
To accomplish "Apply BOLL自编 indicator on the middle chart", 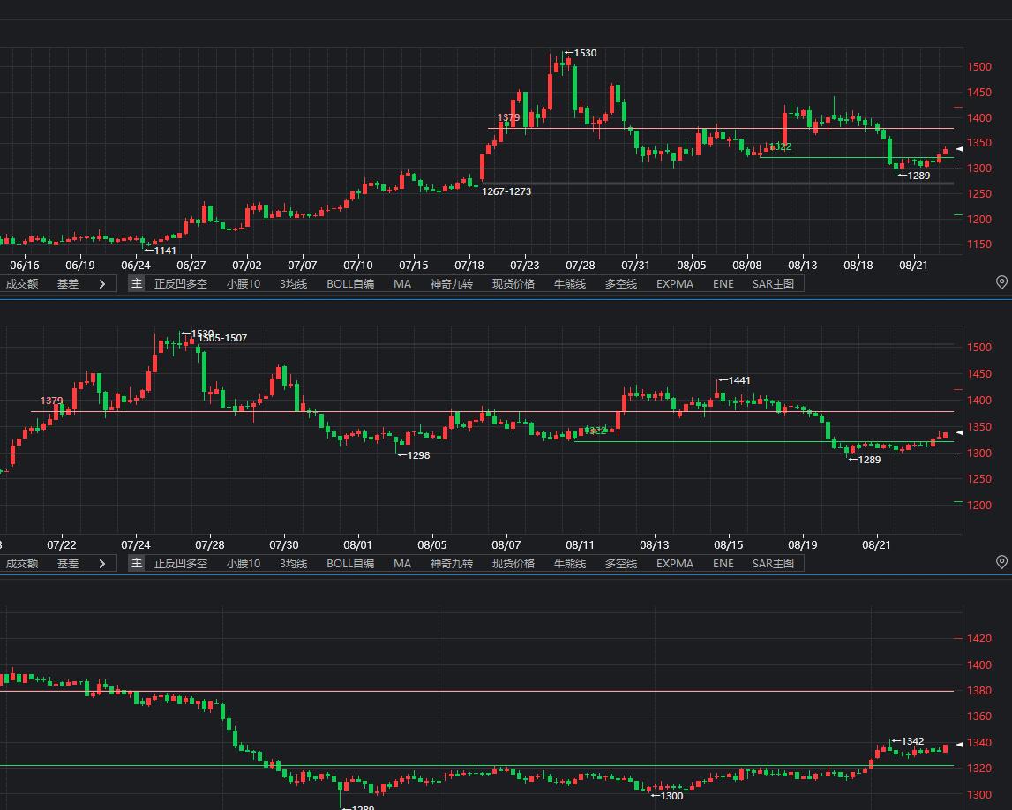I will [350, 564].
